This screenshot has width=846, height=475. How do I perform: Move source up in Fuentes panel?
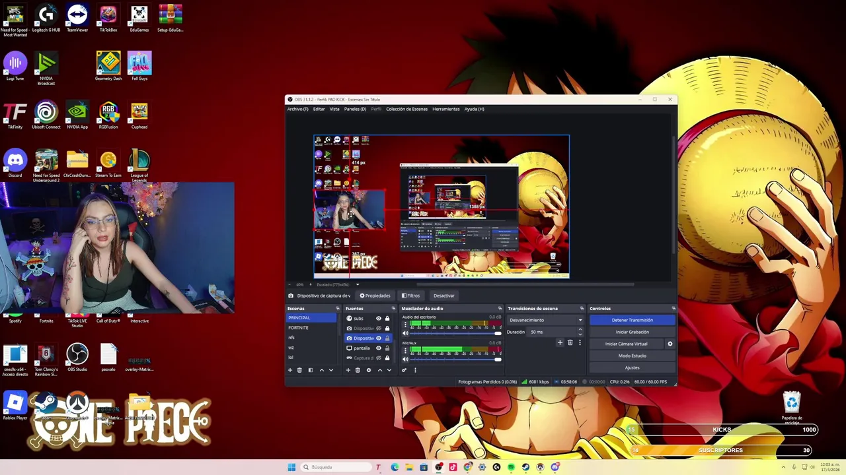pyautogui.click(x=380, y=370)
